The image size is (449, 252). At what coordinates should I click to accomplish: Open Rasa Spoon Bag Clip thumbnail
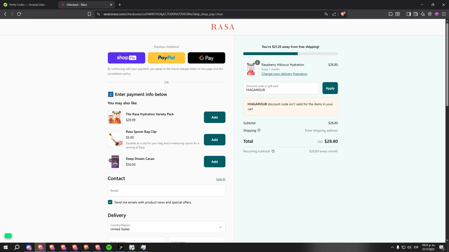point(115,139)
